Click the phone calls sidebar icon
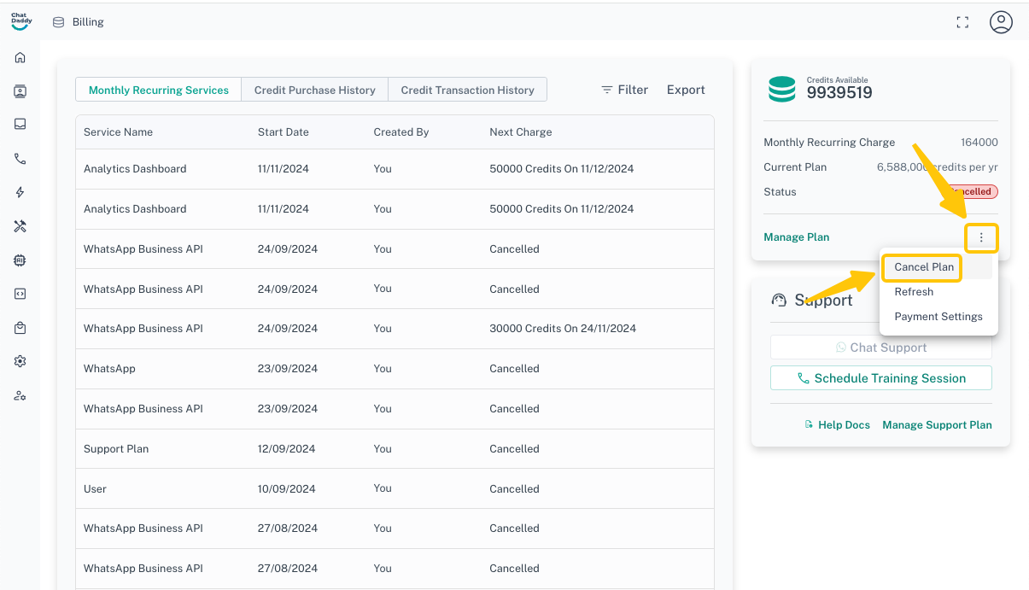 point(20,159)
